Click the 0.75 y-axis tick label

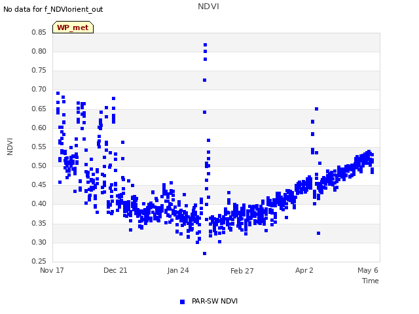tap(39, 70)
